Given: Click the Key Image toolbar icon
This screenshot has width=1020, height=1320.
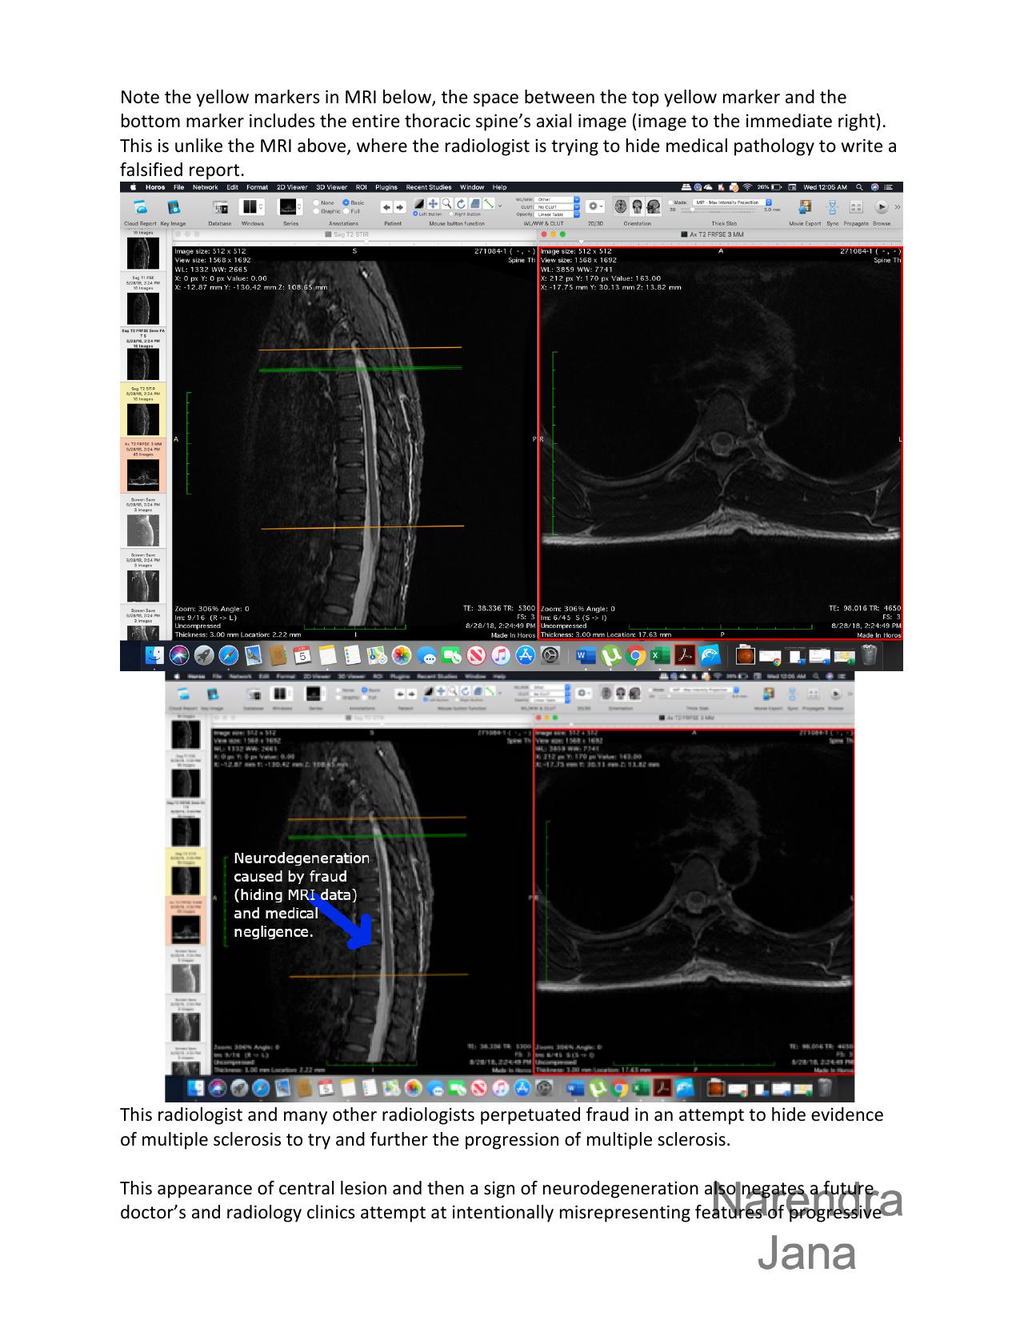Looking at the screenshot, I should tap(173, 206).
